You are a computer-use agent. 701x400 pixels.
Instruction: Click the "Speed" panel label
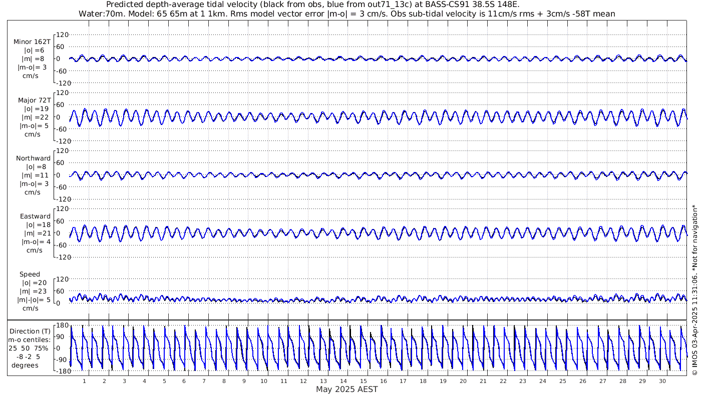click(30, 274)
